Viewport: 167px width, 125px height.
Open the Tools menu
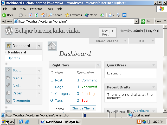[49, 9]
